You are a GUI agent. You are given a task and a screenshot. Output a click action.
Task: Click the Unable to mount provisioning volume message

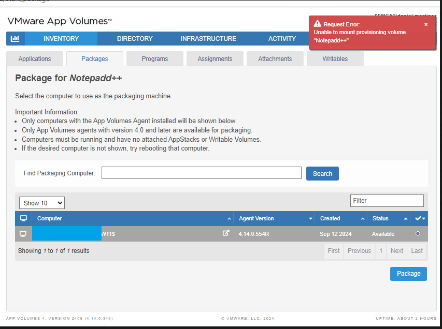[360, 36]
